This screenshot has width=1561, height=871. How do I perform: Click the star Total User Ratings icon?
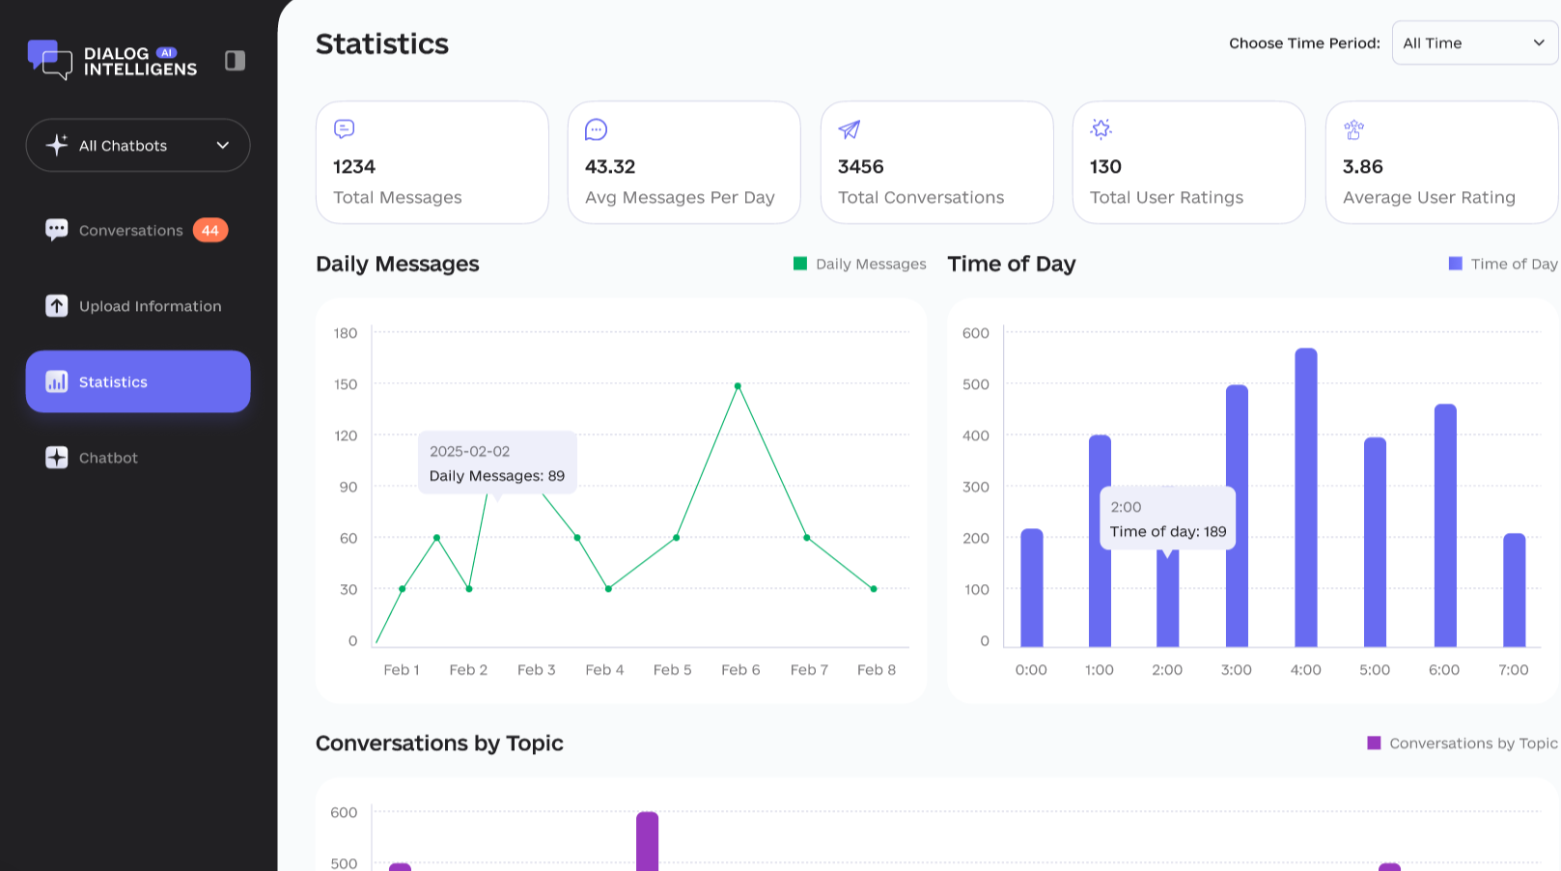point(1101,129)
